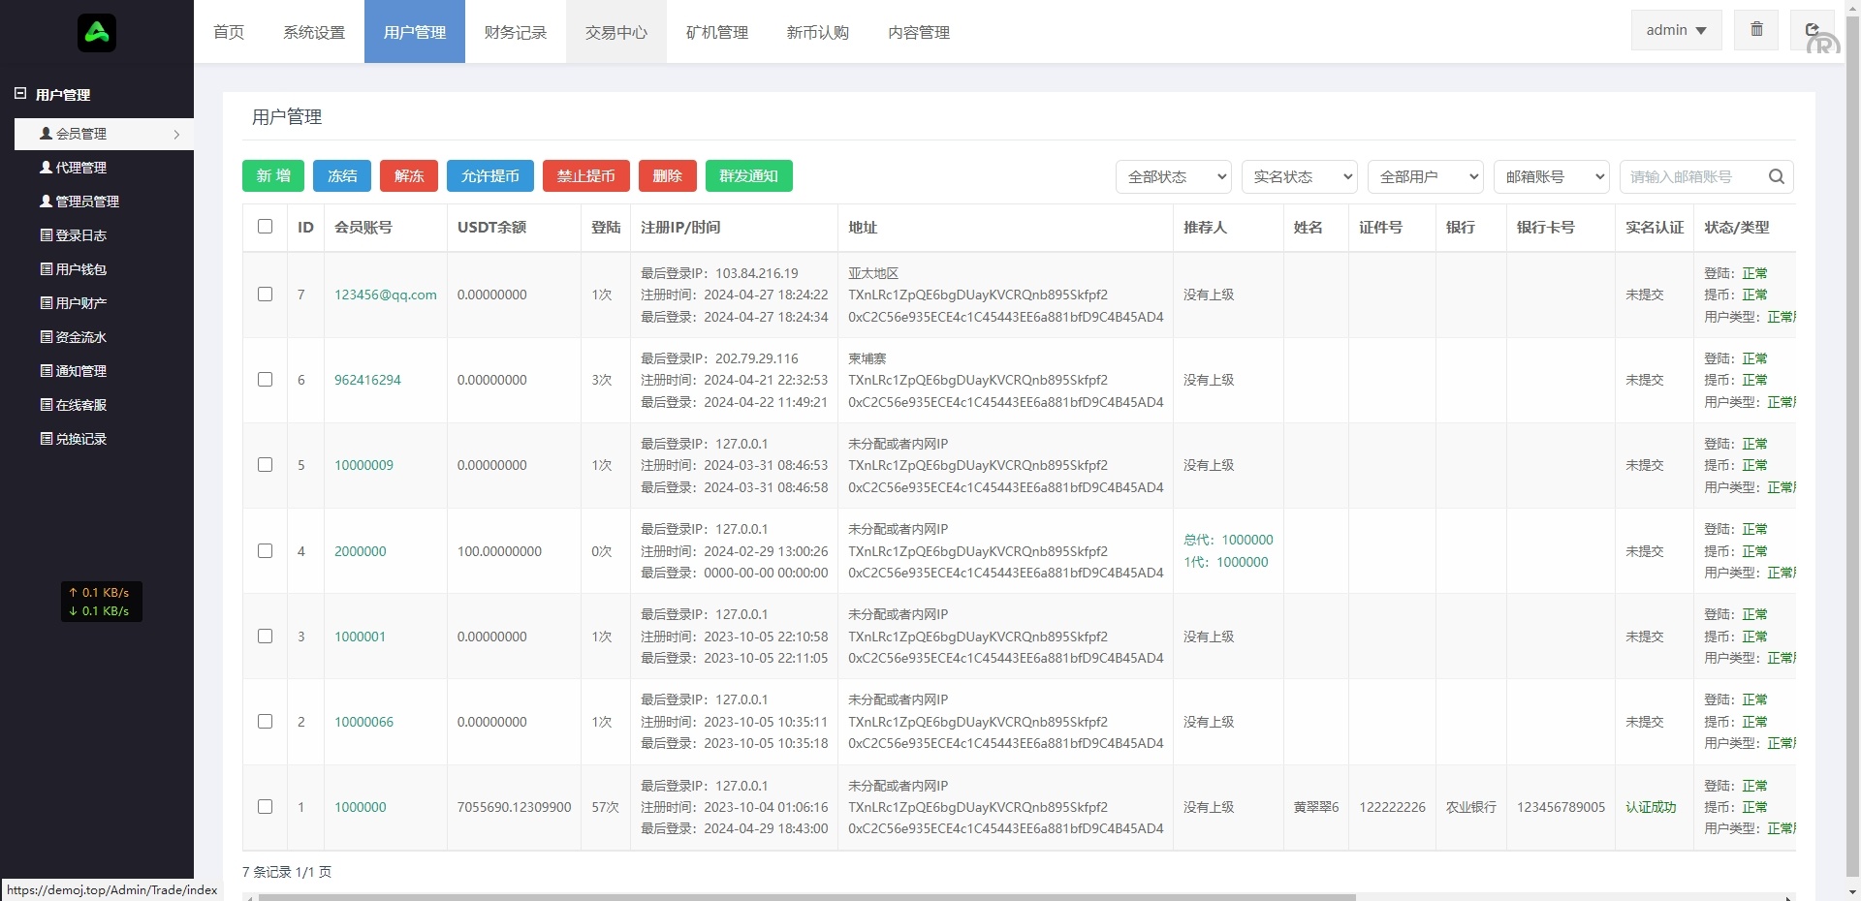Image resolution: width=1861 pixels, height=901 pixels.
Task: Check the checkbox for user ID 7
Action: coord(265,295)
